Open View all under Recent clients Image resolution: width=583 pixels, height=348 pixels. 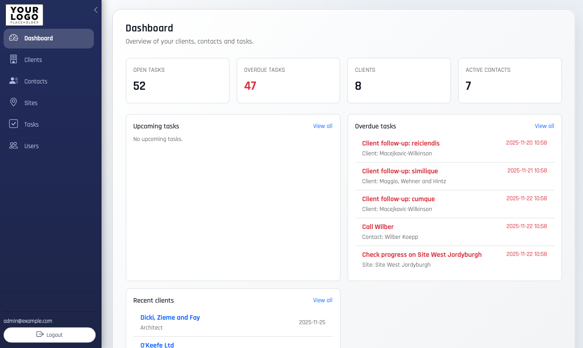[322, 300]
